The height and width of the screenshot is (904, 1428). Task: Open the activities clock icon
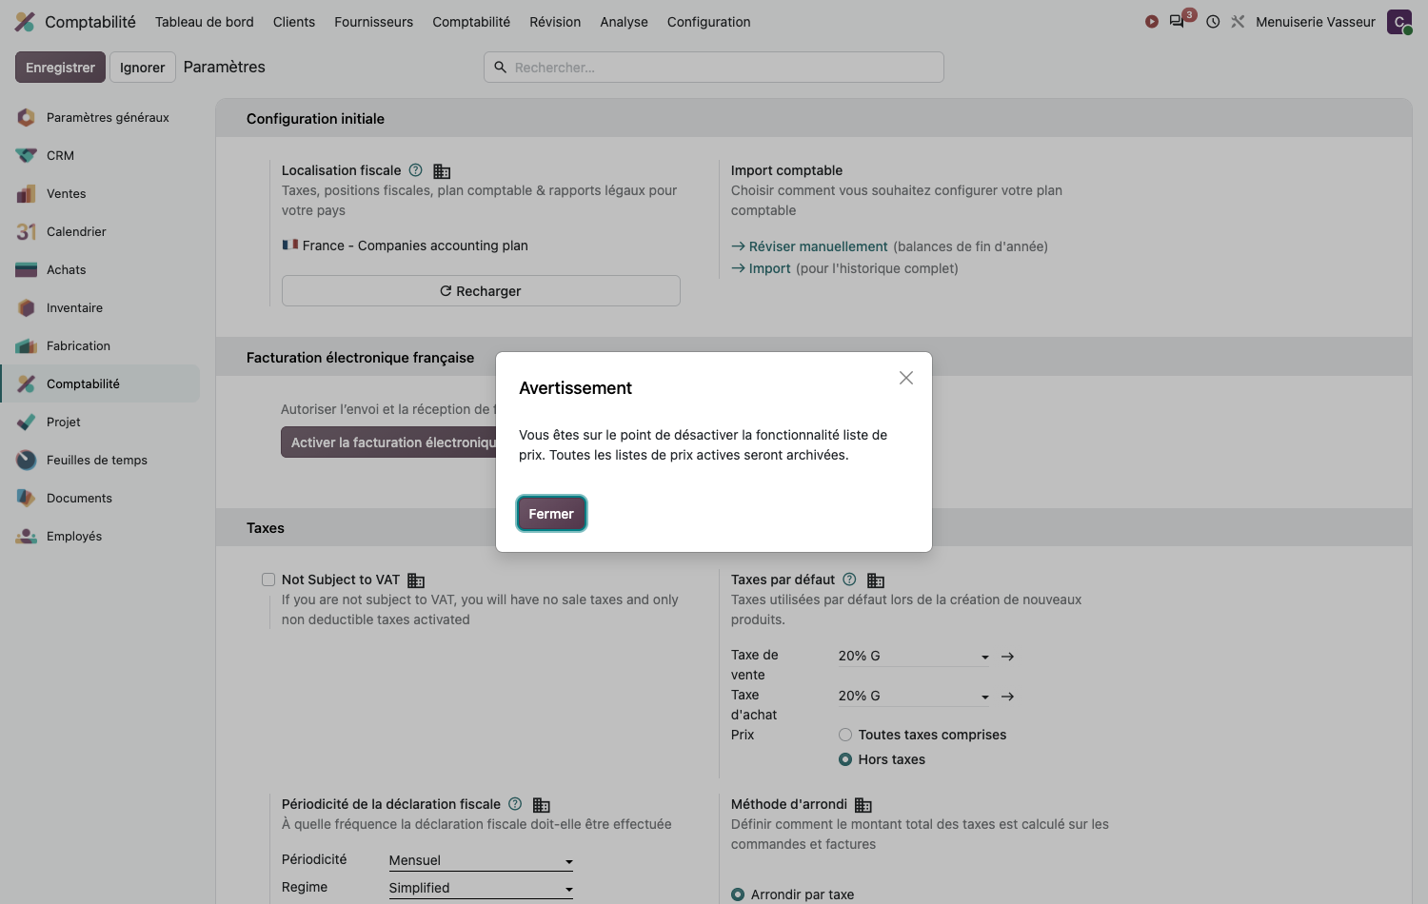(1213, 22)
